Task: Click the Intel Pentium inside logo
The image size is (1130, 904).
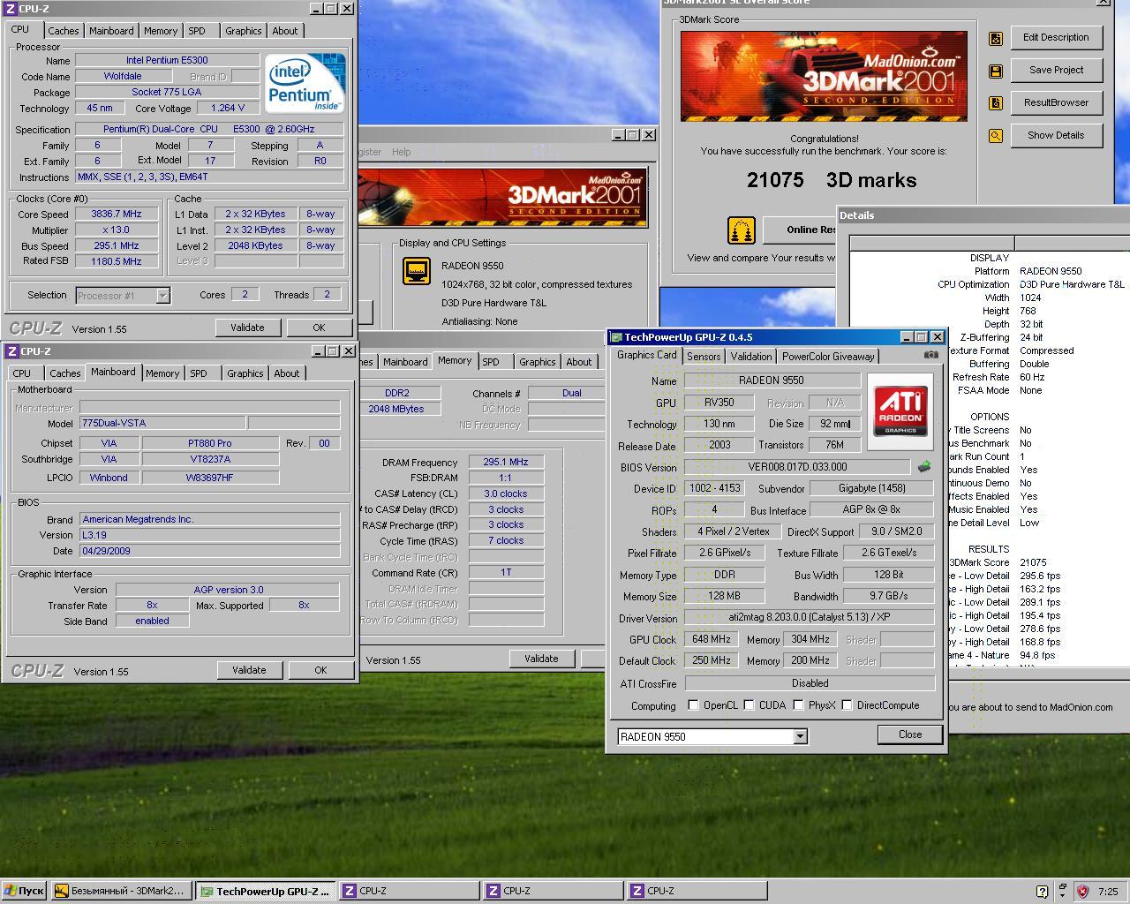Action: click(x=305, y=83)
